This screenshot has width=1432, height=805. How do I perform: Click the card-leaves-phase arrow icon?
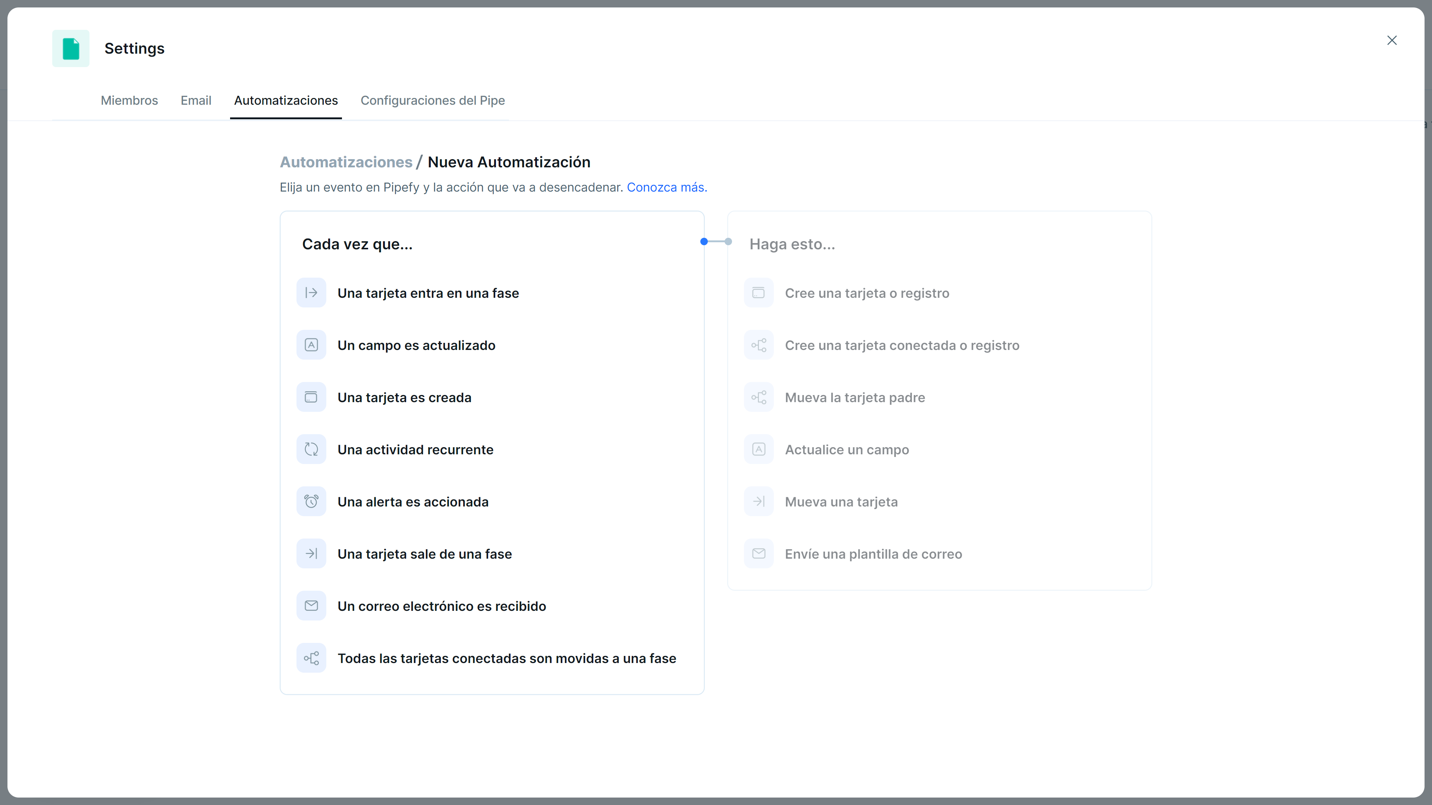tap(311, 554)
